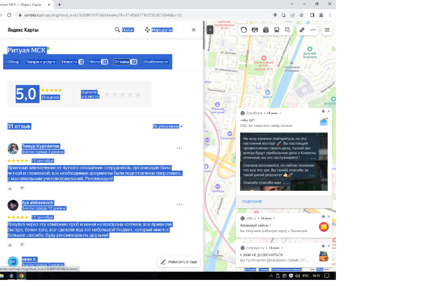This screenshot has height=287, width=431.
Task: Click ilya alekseevich's avatar
Action: [x=13, y=205]
